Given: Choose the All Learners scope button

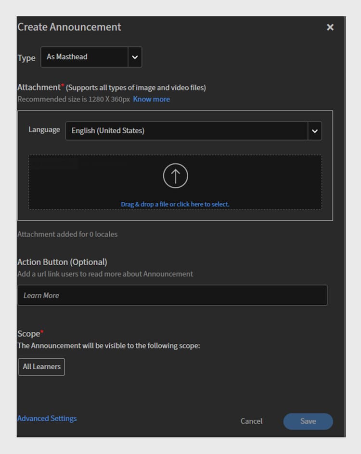Looking at the screenshot, I should (42, 367).
